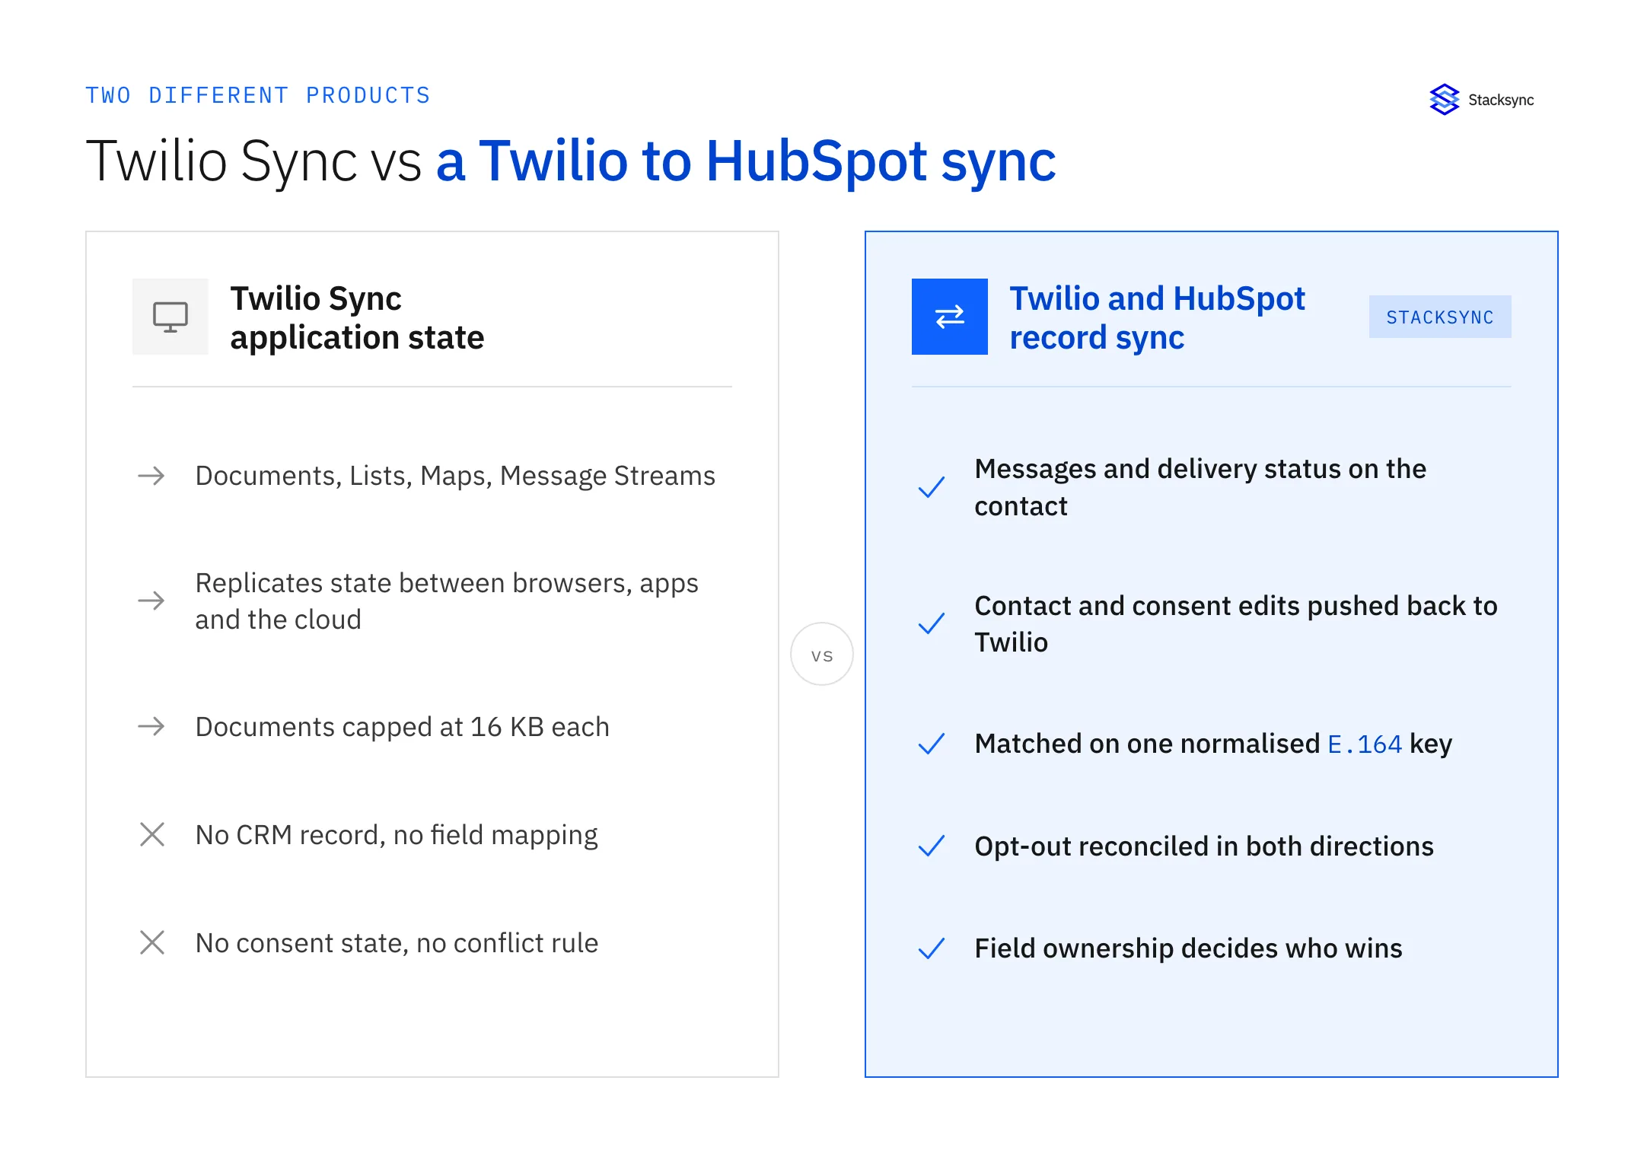Click 'Messages and delivery status on the contact'
The height and width of the screenshot is (1157, 1644).
point(1200,487)
